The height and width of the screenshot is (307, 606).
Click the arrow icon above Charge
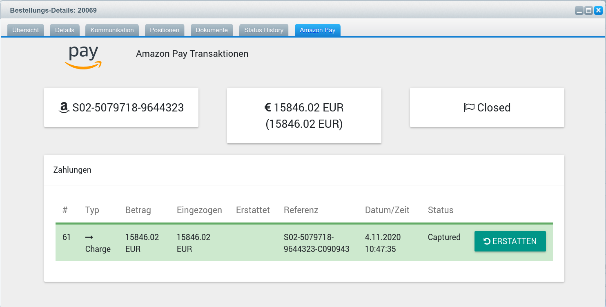pyautogui.click(x=89, y=237)
